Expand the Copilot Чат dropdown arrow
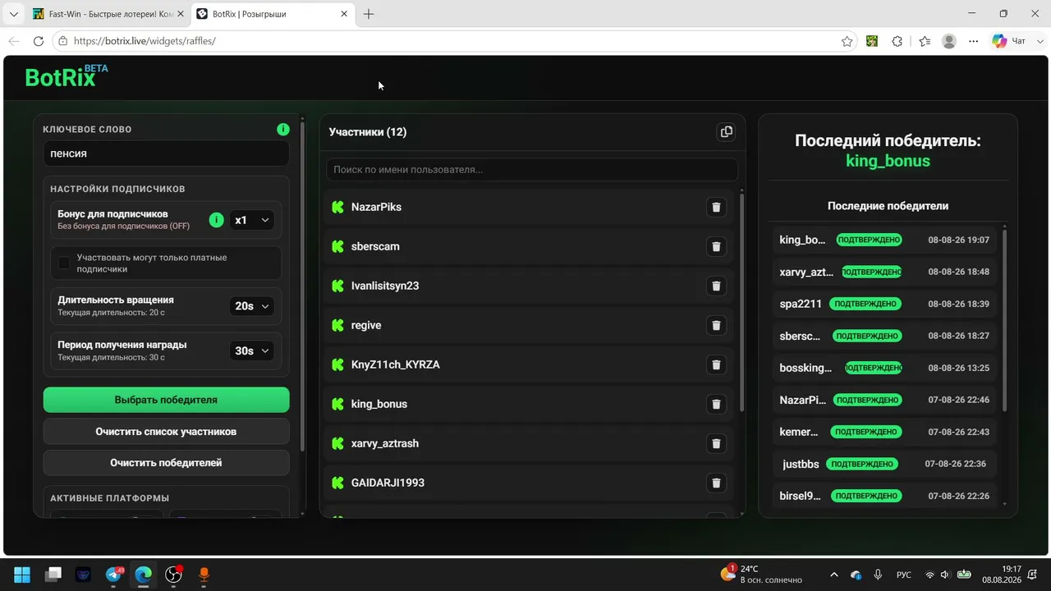Image resolution: width=1051 pixels, height=591 pixels. pyautogui.click(x=1040, y=41)
